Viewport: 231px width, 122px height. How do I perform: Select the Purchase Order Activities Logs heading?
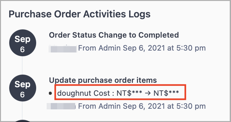click(x=80, y=14)
